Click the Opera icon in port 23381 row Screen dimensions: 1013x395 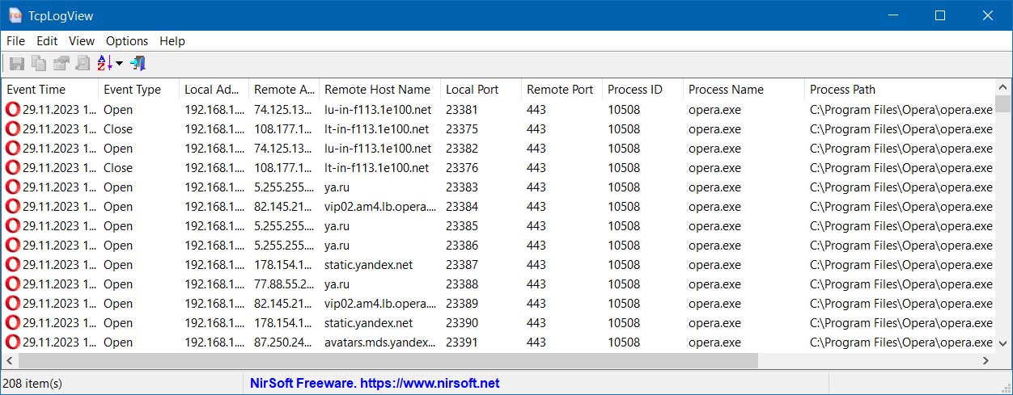point(13,110)
